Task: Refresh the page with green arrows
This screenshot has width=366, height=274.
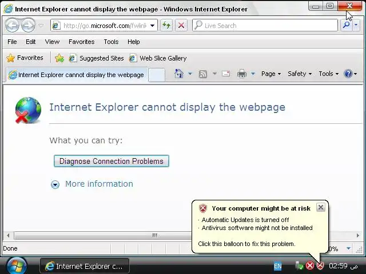Action: (166, 25)
